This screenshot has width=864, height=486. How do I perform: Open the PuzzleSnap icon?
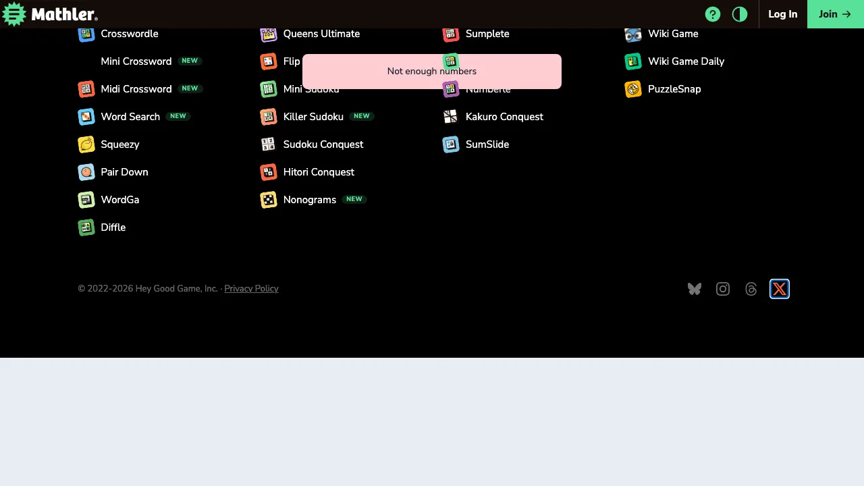(x=633, y=89)
